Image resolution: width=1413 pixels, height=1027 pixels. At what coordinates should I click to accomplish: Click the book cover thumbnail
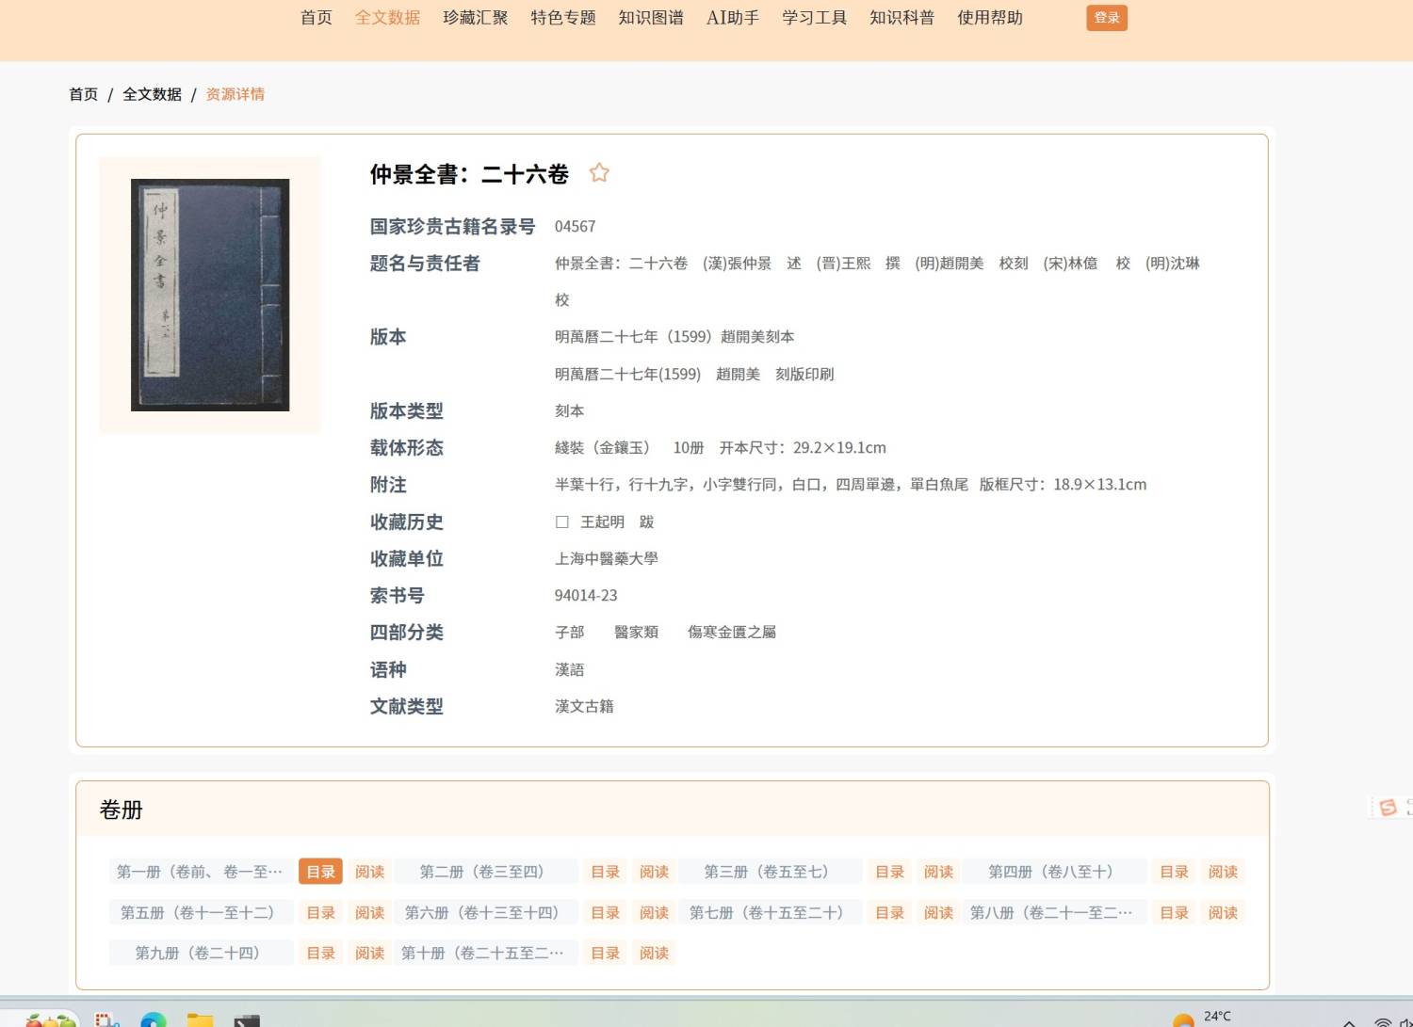click(209, 293)
